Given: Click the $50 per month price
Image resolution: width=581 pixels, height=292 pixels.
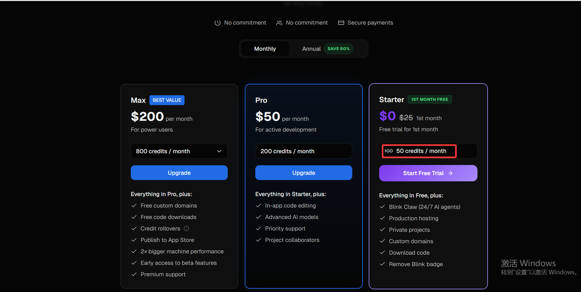Looking at the screenshot, I should (x=282, y=117).
